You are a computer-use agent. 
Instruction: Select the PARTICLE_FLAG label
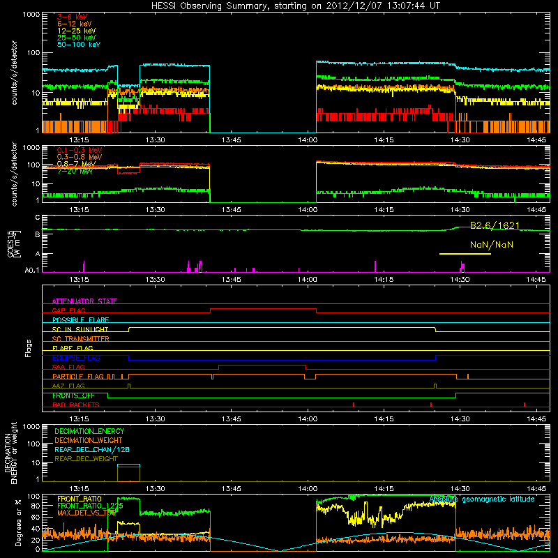(78, 376)
